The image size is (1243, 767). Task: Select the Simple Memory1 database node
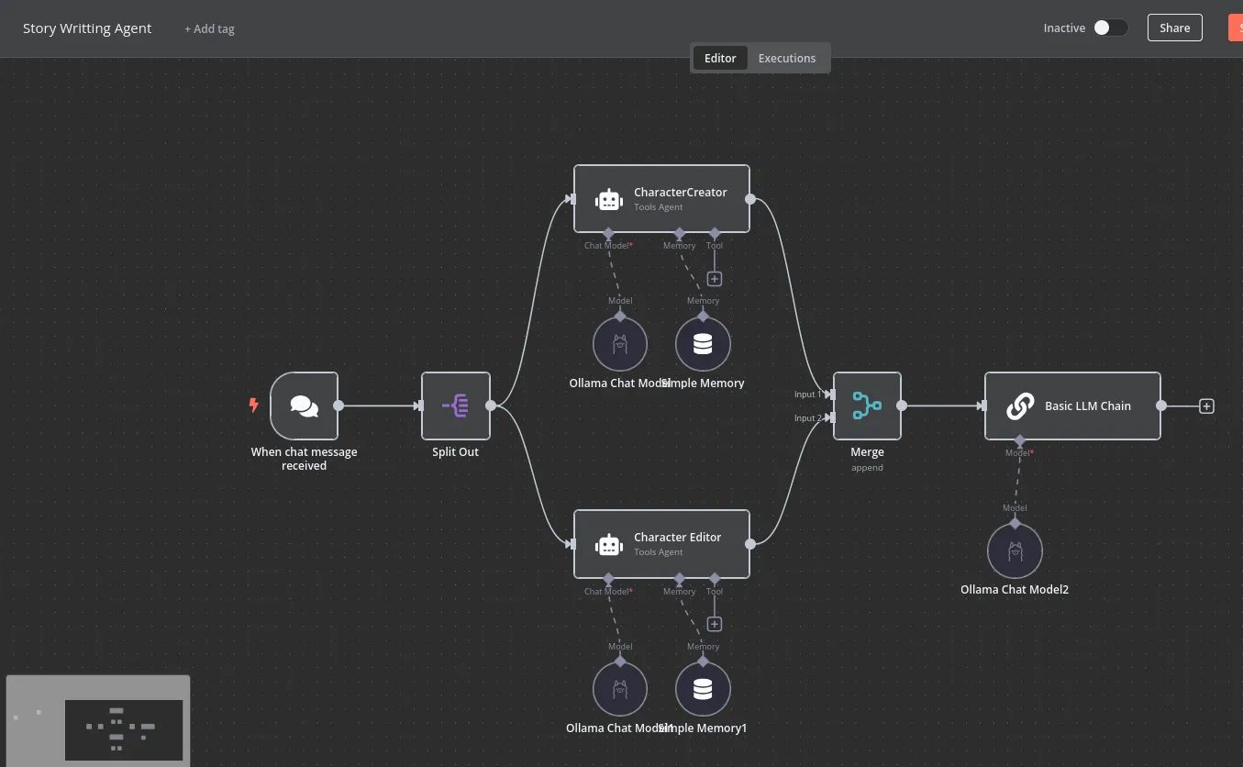(x=703, y=689)
